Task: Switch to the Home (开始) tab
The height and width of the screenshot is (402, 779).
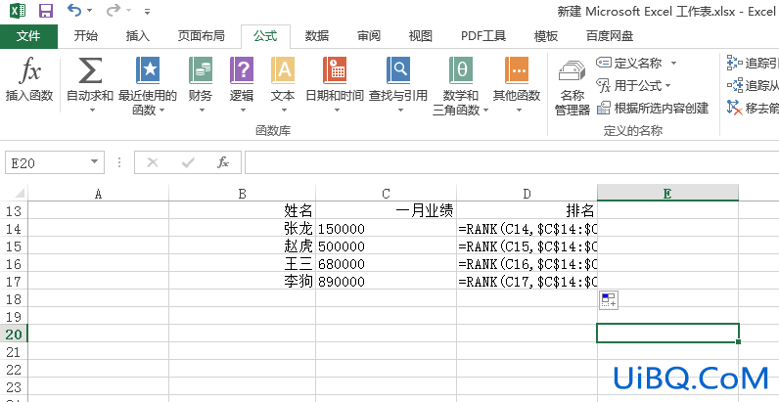Action: pyautogui.click(x=86, y=36)
